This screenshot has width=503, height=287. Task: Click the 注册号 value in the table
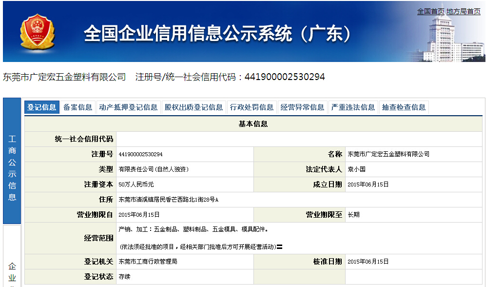[x=141, y=154]
